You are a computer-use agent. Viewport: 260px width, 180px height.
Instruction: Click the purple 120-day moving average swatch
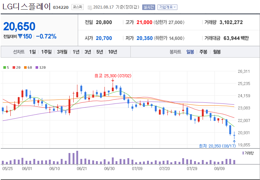pos(37,68)
